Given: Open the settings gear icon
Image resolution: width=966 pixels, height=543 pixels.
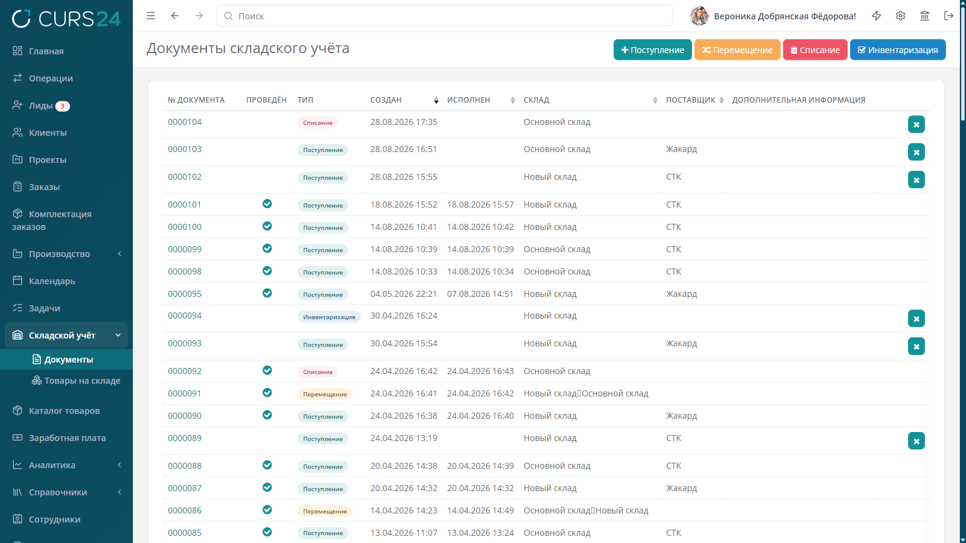Looking at the screenshot, I should pos(901,16).
